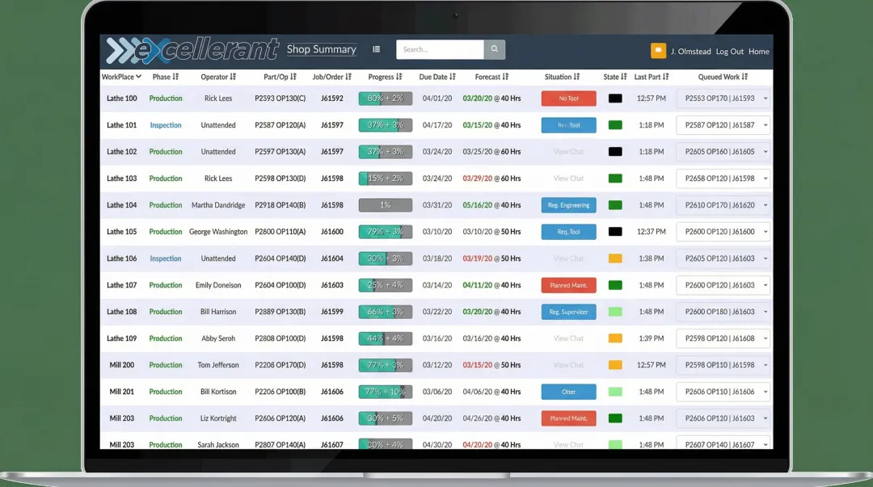Click the Log Out link
Image resolution: width=873 pixels, height=487 pixels.
tap(729, 52)
